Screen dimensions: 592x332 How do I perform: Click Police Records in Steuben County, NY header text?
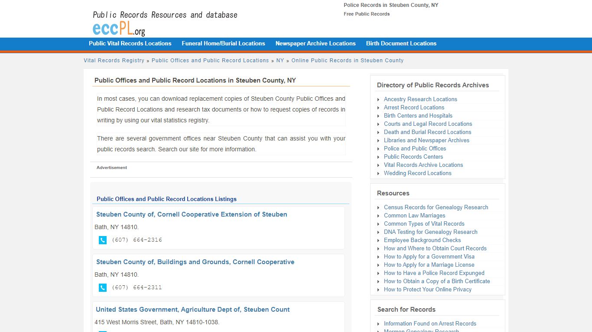click(x=391, y=5)
